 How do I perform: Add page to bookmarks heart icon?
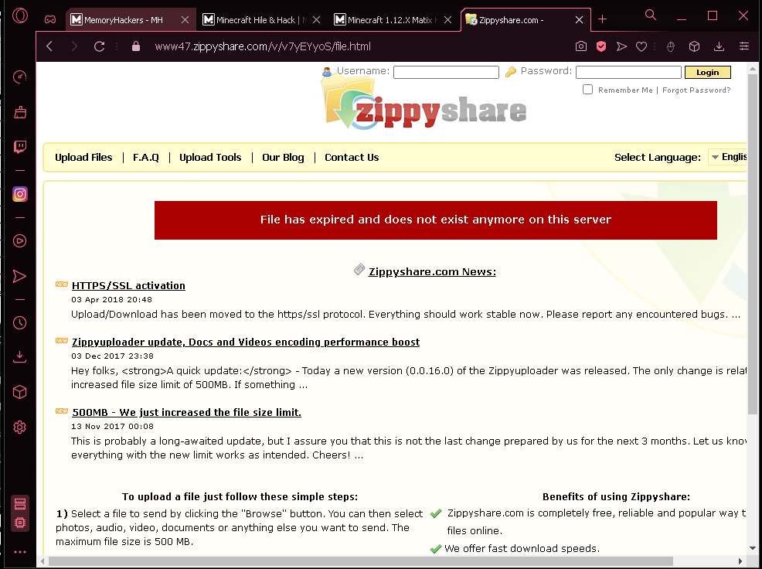coord(641,46)
